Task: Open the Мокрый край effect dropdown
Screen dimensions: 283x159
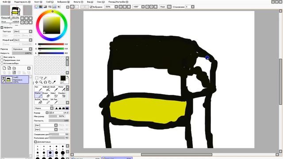Action: point(23,40)
